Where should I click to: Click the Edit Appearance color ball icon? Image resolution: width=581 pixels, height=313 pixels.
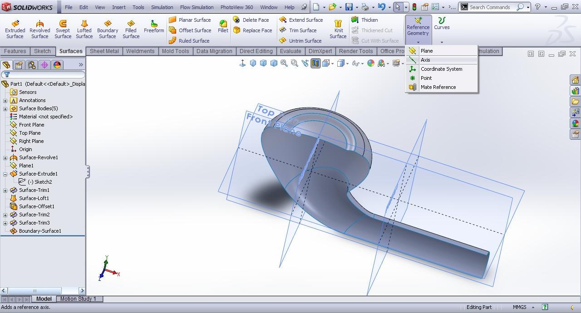point(371,64)
